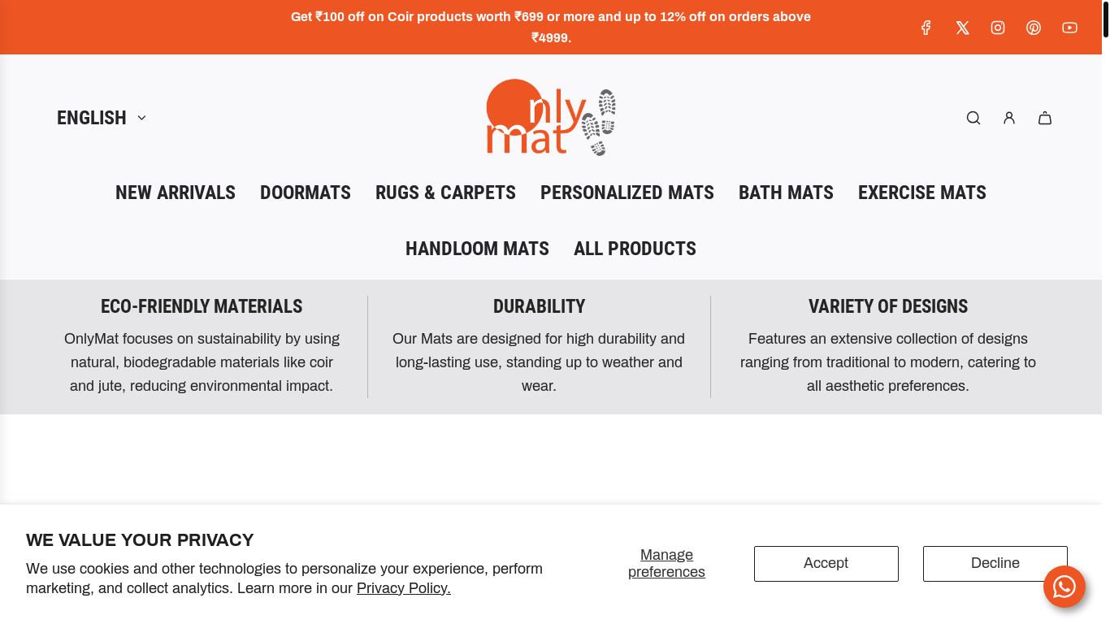Open the Doormats menu
The width and height of the screenshot is (1110, 624).
point(306,193)
